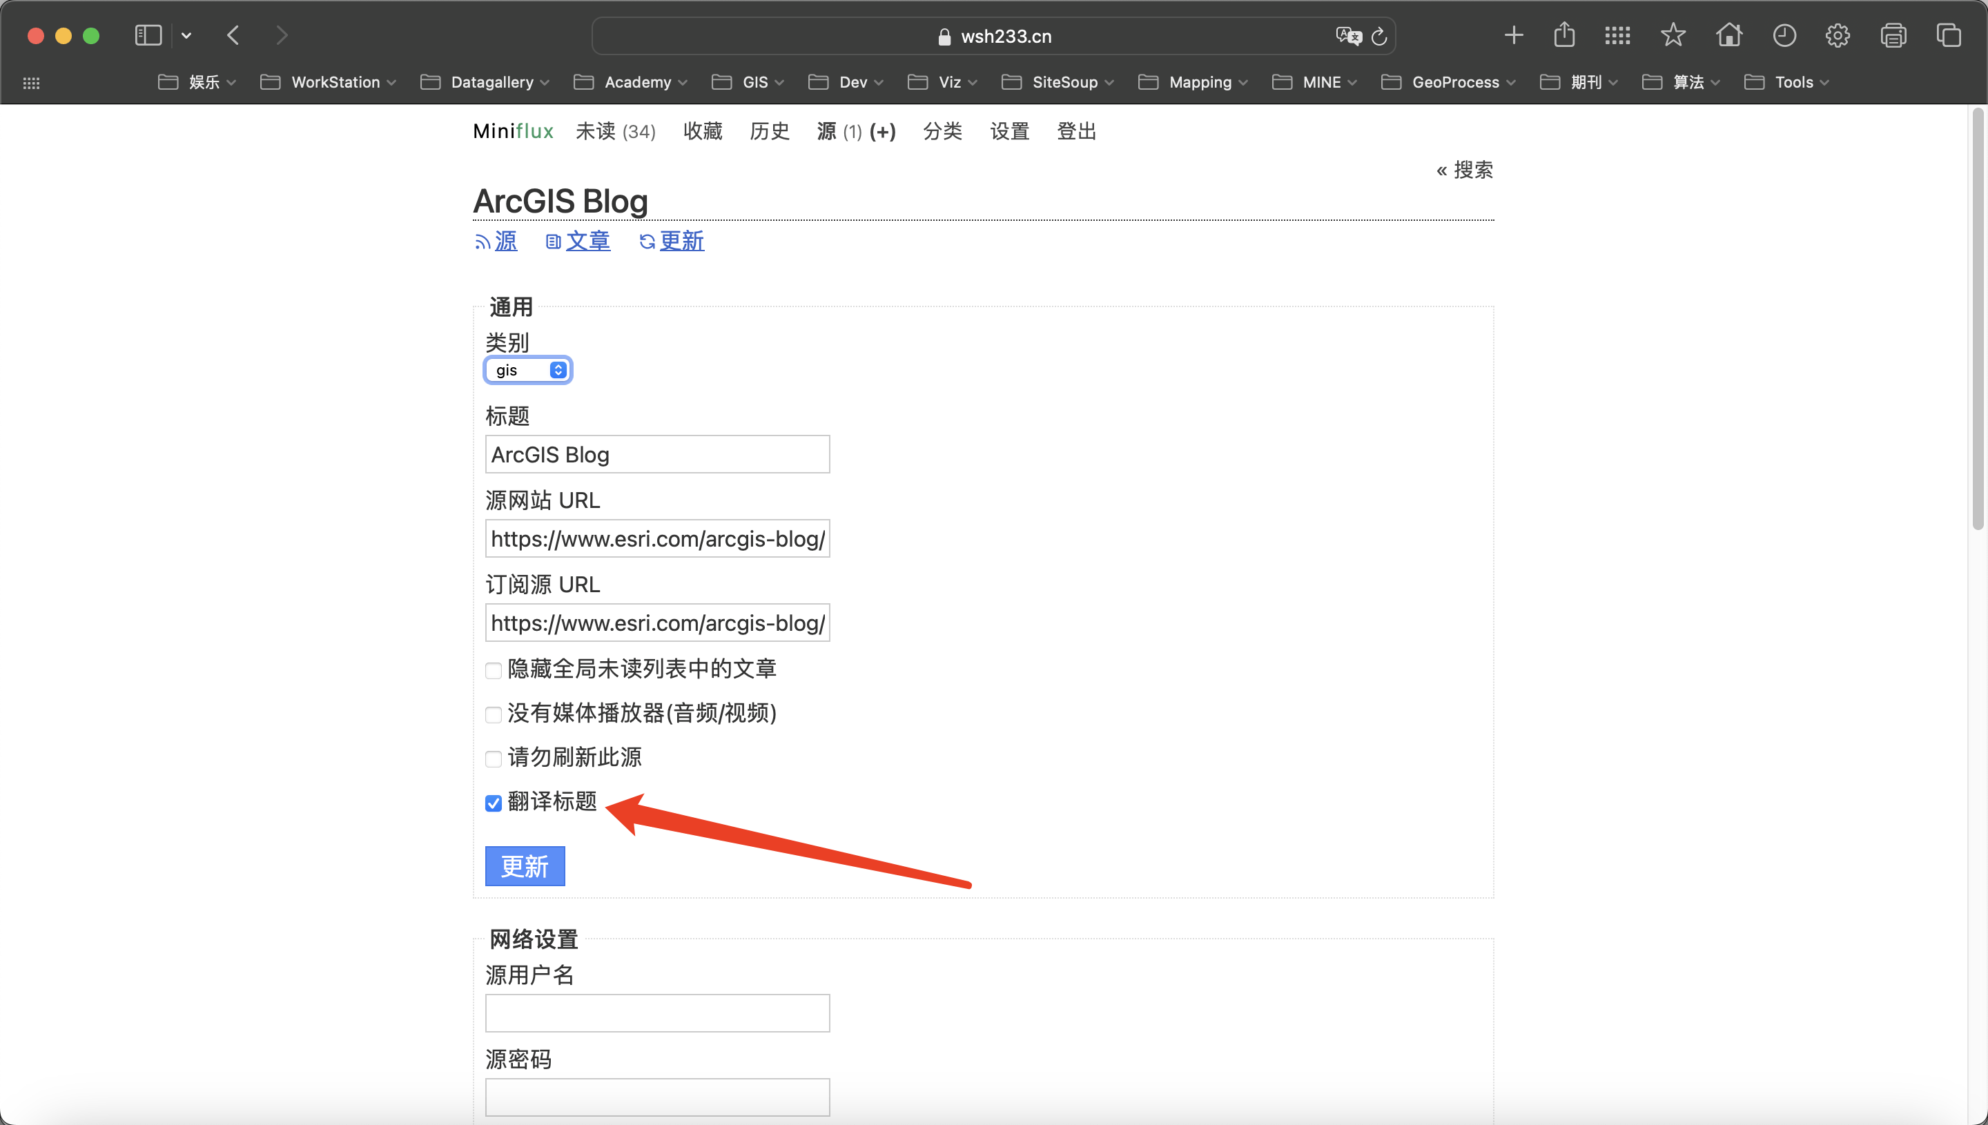Click the translate page icon in address bar

click(1348, 37)
